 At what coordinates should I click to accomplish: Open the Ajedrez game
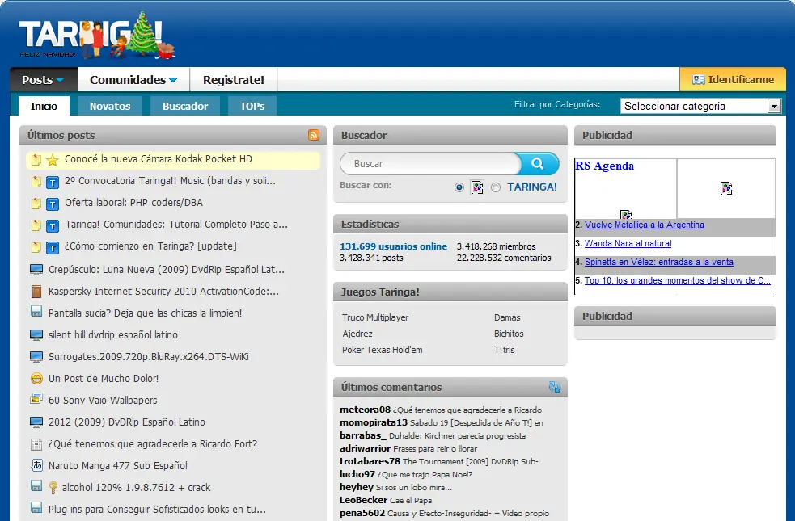coord(357,334)
